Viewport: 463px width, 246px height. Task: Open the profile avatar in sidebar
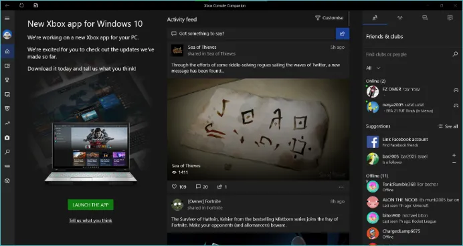(x=7, y=35)
